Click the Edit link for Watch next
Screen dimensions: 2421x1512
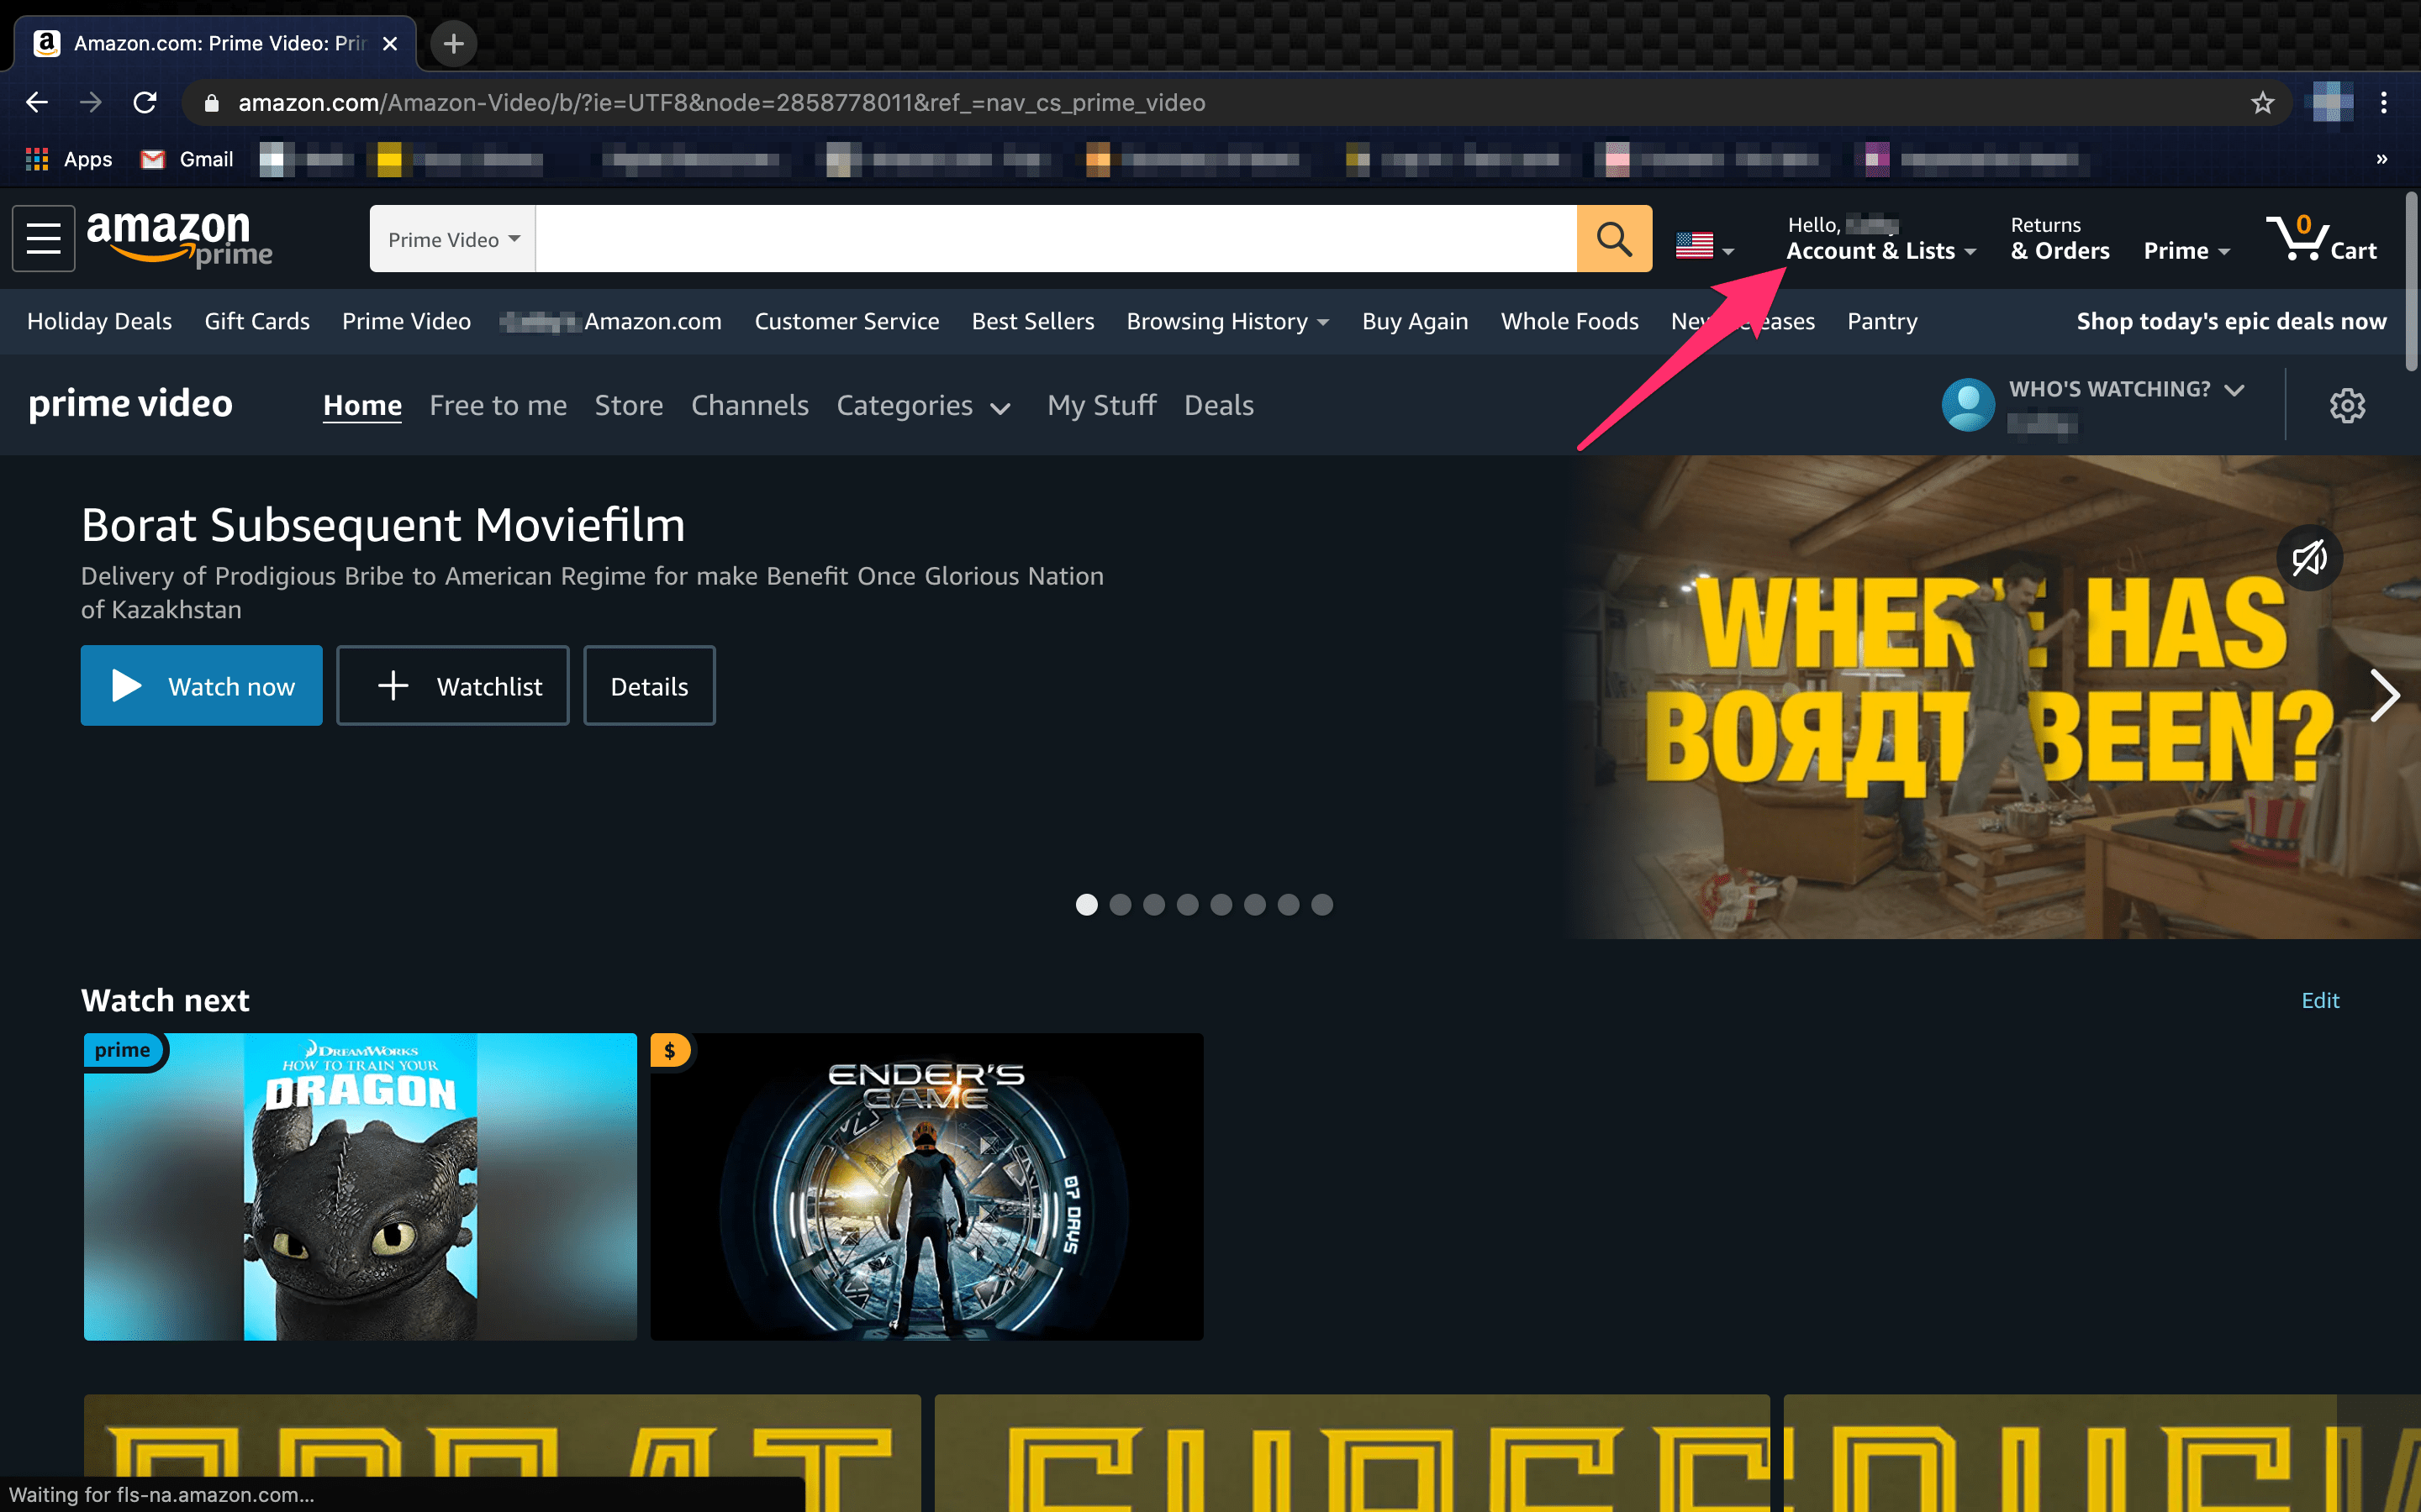pyautogui.click(x=2319, y=1000)
